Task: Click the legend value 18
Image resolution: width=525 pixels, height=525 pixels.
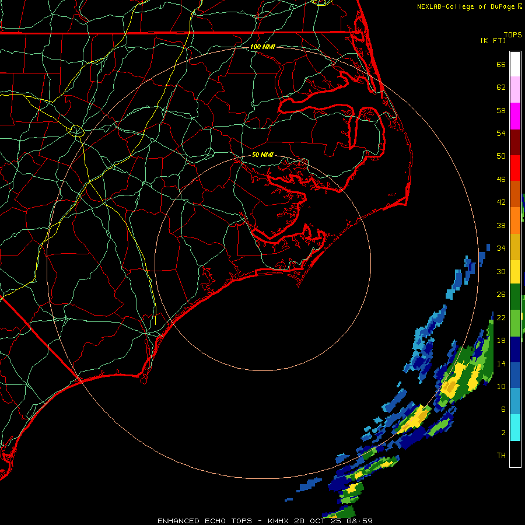Action: [501, 341]
